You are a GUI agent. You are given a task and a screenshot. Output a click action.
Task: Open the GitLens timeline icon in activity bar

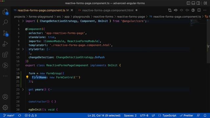point(5,65)
